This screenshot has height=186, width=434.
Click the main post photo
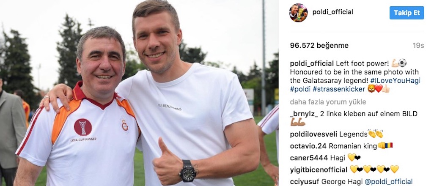139,93
